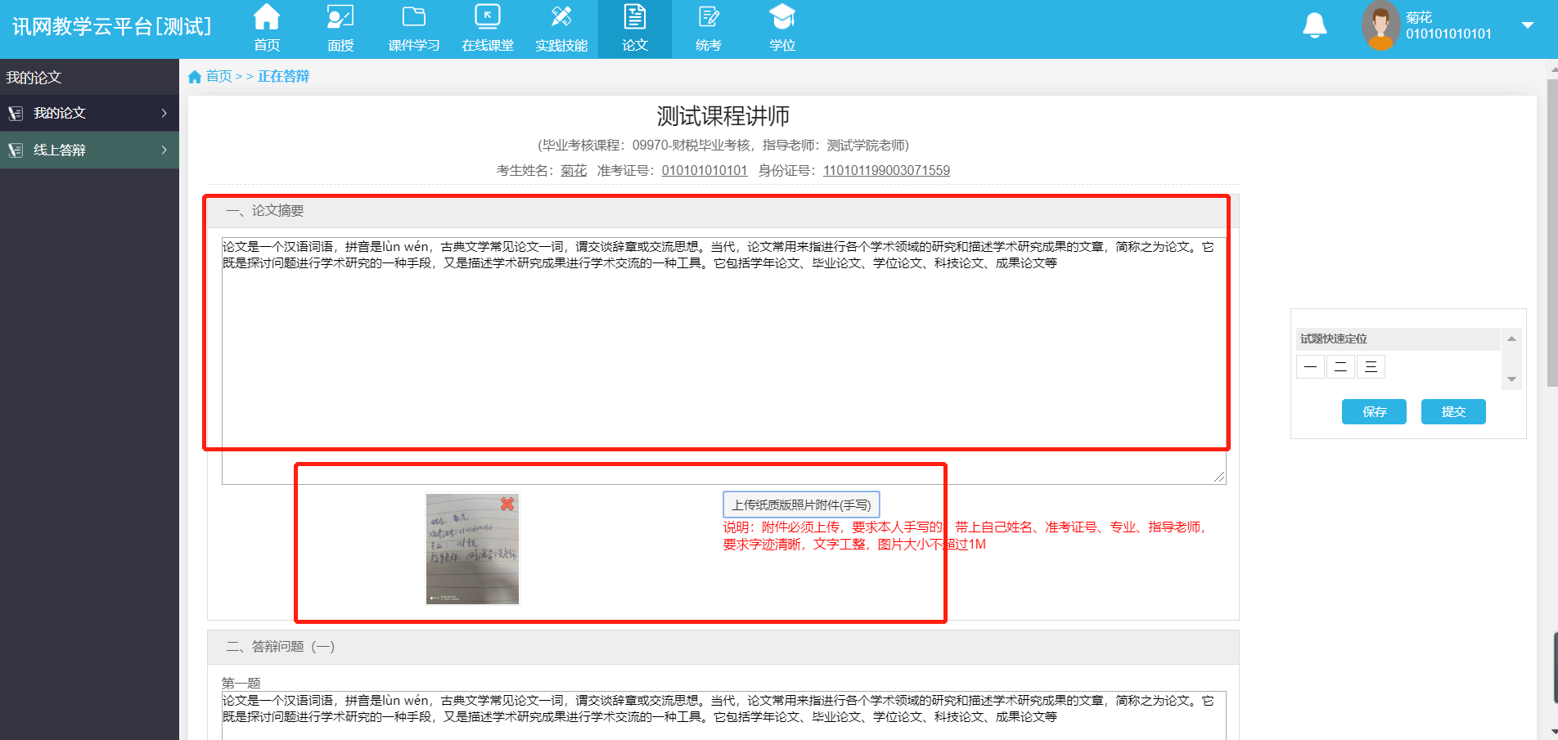
Task: Open 首页 from the breadcrumb trail
Action: click(218, 76)
